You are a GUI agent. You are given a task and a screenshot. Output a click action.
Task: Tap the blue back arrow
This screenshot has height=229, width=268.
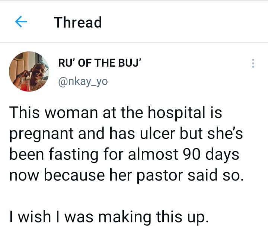21,22
